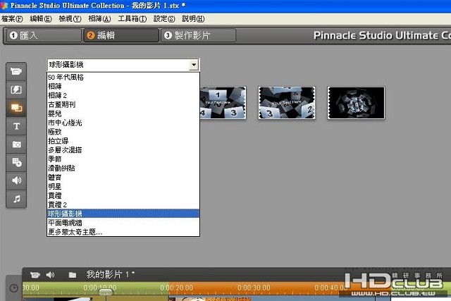Image resolution: width=451 pixels, height=301 pixels.
Task: Open the 說明(H) menu
Action: [193, 19]
